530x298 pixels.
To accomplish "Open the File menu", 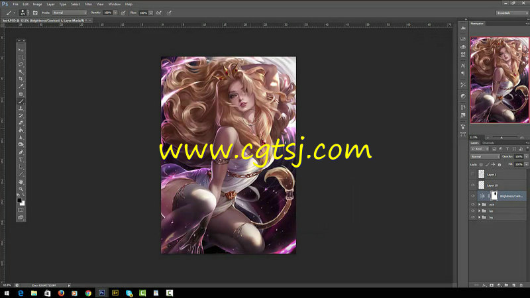I will [15, 4].
